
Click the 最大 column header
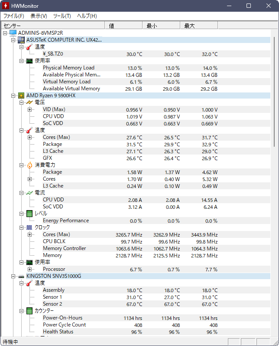199,26
